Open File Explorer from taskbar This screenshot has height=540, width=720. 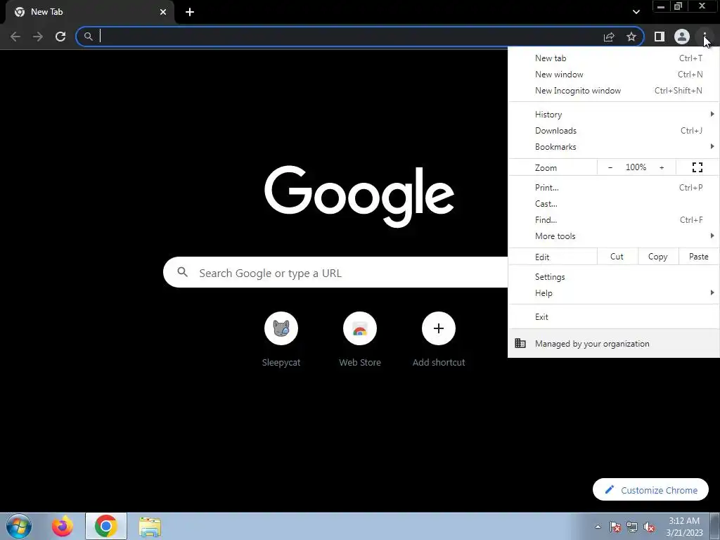tap(150, 527)
